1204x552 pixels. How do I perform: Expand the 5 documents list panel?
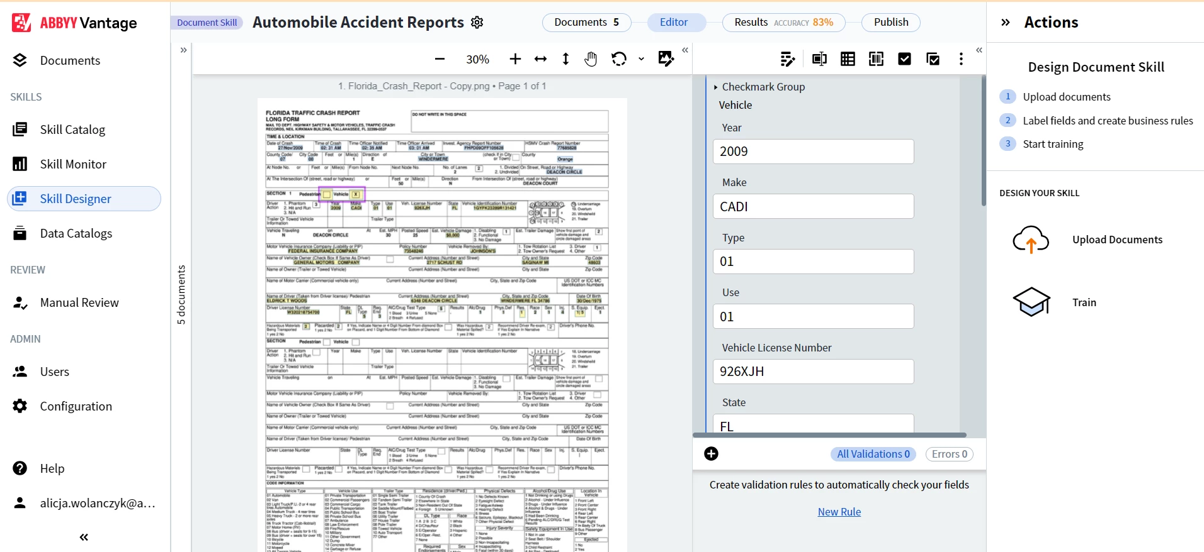(183, 50)
